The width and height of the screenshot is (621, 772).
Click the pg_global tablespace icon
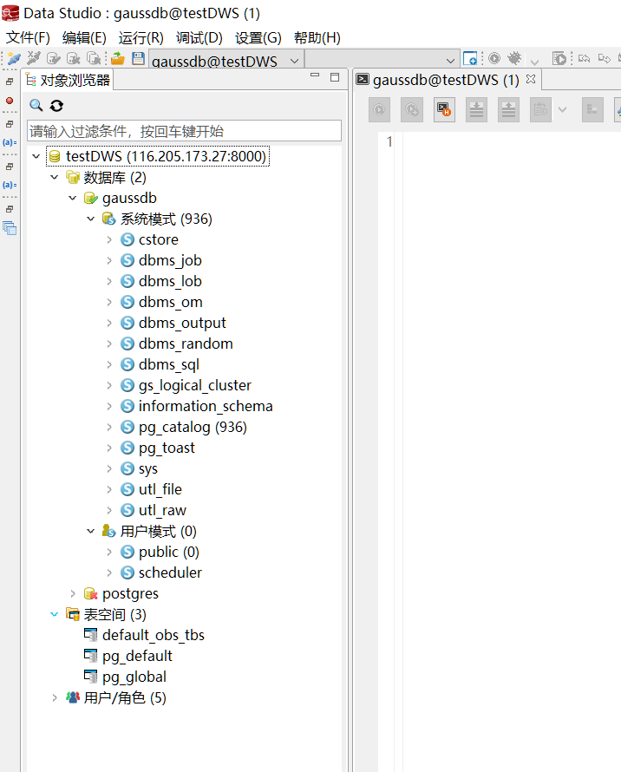tap(90, 677)
